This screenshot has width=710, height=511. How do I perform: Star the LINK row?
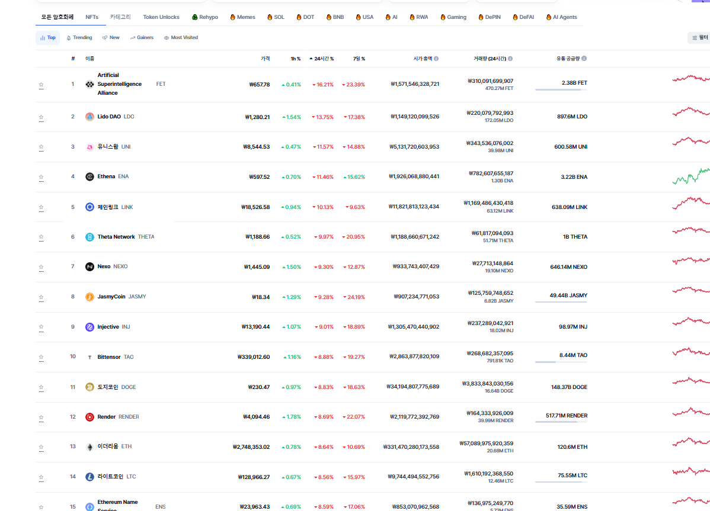[x=41, y=208]
